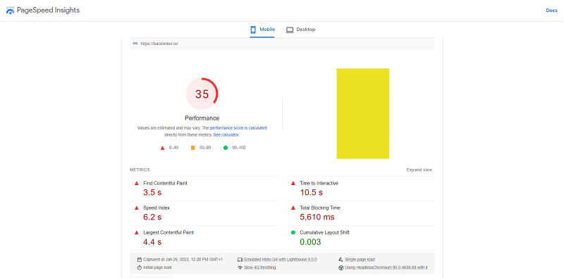Click the icon beside Single page load
The width and height of the screenshot is (564, 278).
point(341,259)
